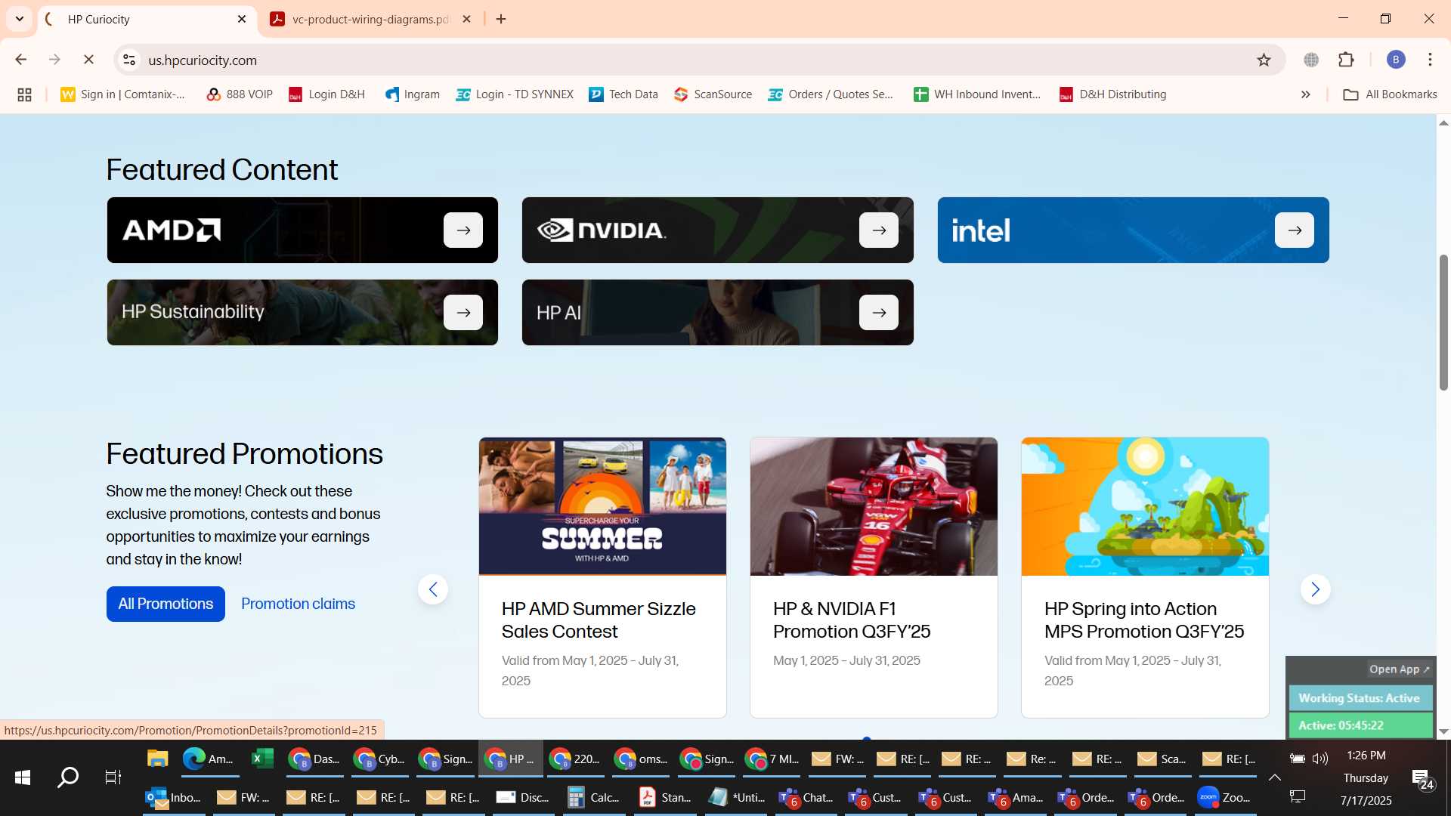Image resolution: width=1451 pixels, height=816 pixels.
Task: Open the Tech Data bookmark
Action: coord(623,94)
